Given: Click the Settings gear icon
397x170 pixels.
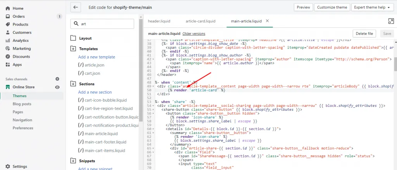Looking at the screenshot, I should (x=8, y=167).
